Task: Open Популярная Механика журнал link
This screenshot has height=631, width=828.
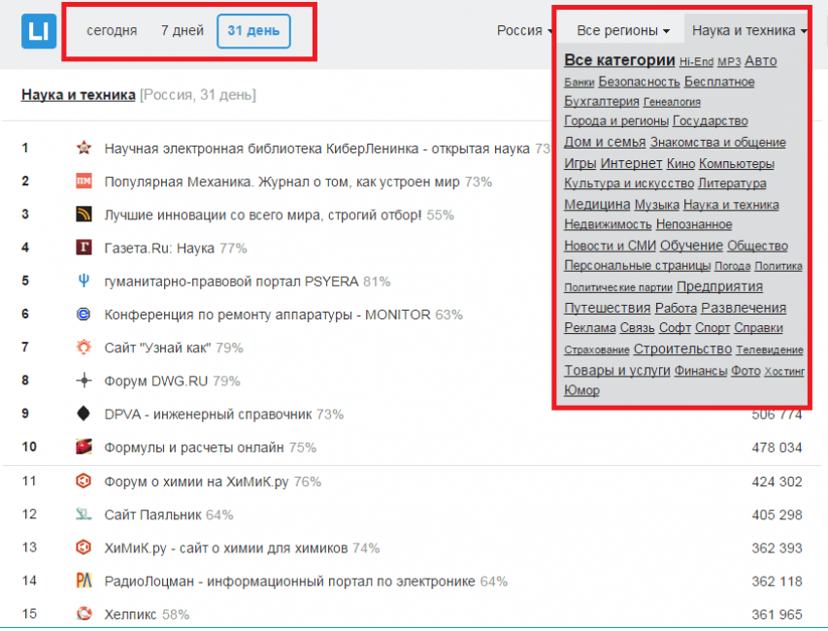Action: pyautogui.click(x=282, y=183)
